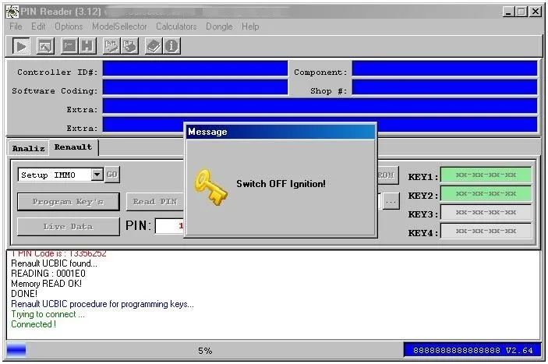548x364 pixels.
Task: Open the Edit menu
Action: (38, 27)
